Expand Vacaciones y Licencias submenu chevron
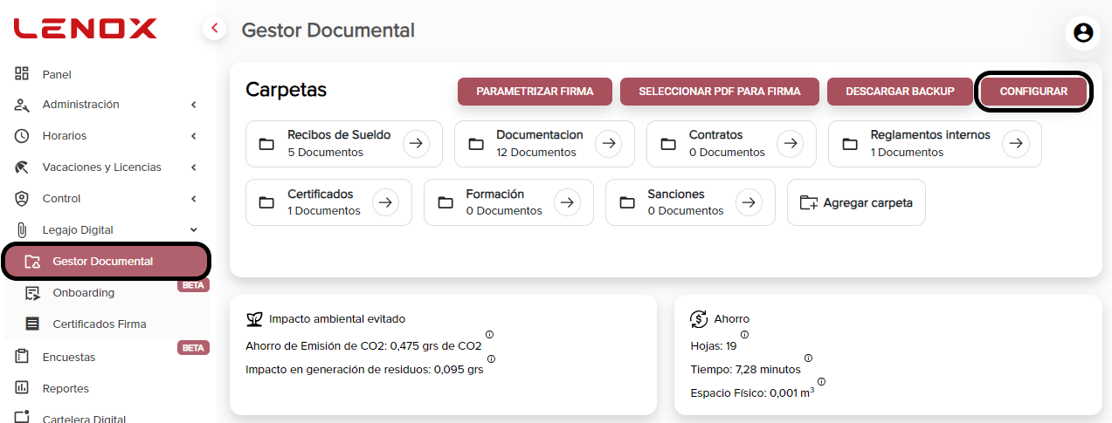Image resolution: width=1112 pixels, height=423 pixels. click(x=193, y=167)
